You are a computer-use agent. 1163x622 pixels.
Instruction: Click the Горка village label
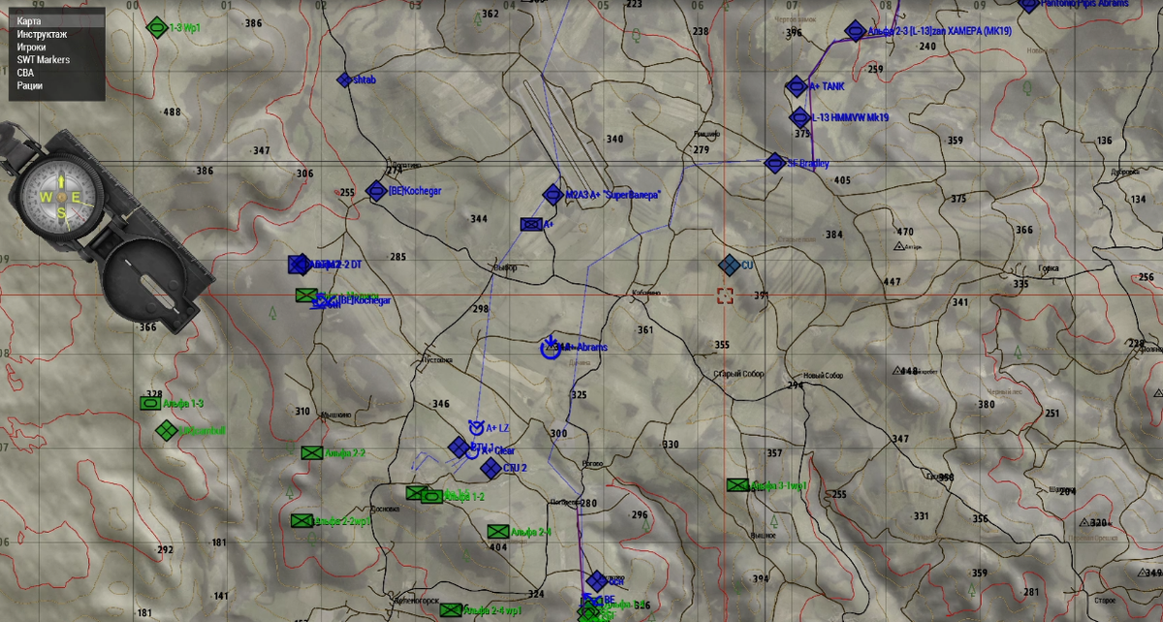[1048, 266]
